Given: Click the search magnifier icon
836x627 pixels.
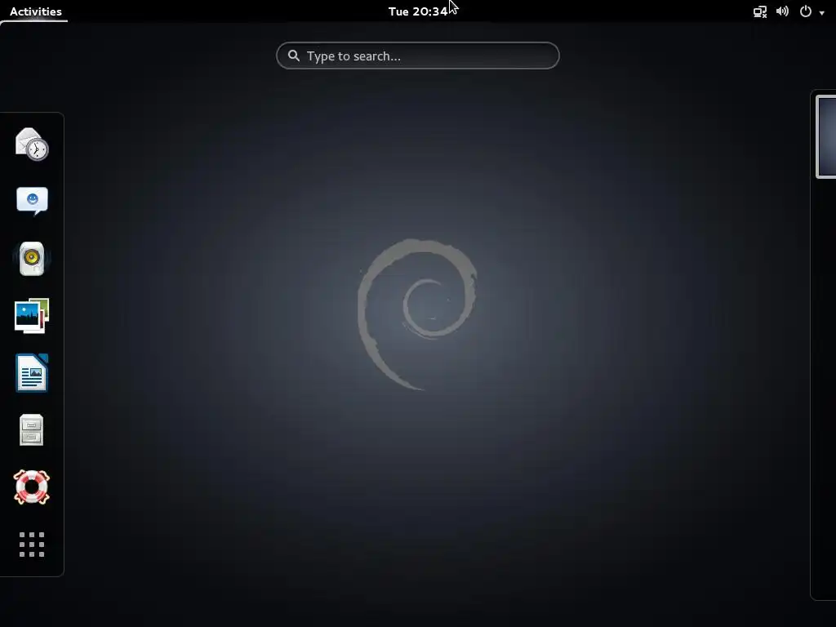Looking at the screenshot, I should point(293,56).
